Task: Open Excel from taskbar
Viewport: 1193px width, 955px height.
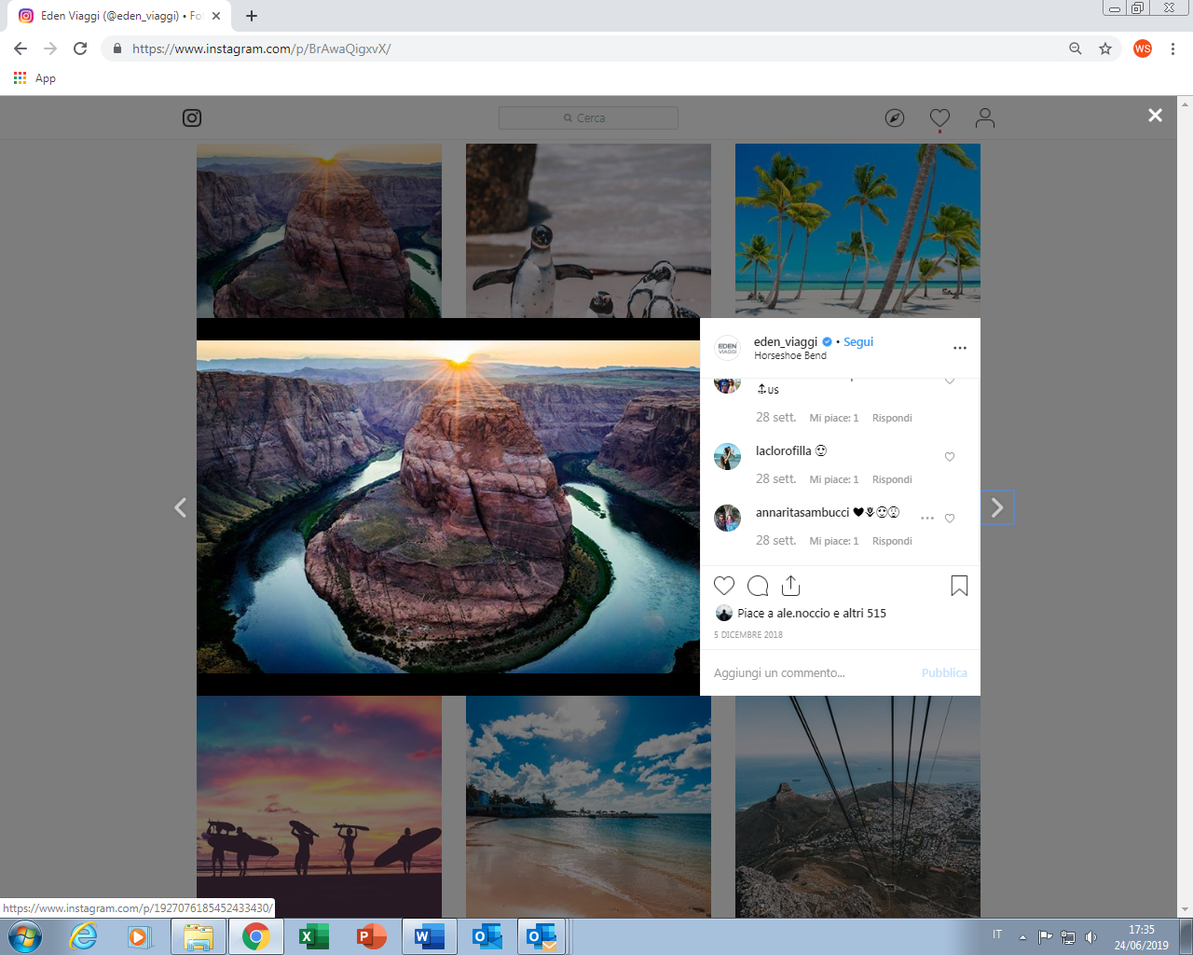Action: click(x=314, y=936)
